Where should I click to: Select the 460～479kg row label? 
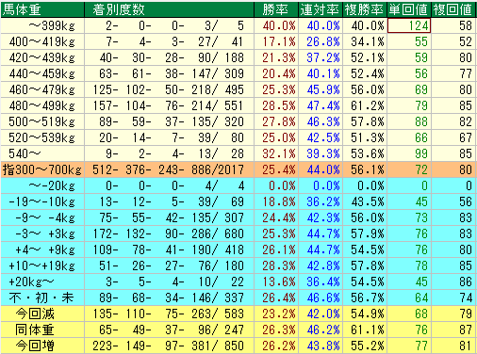42,89
